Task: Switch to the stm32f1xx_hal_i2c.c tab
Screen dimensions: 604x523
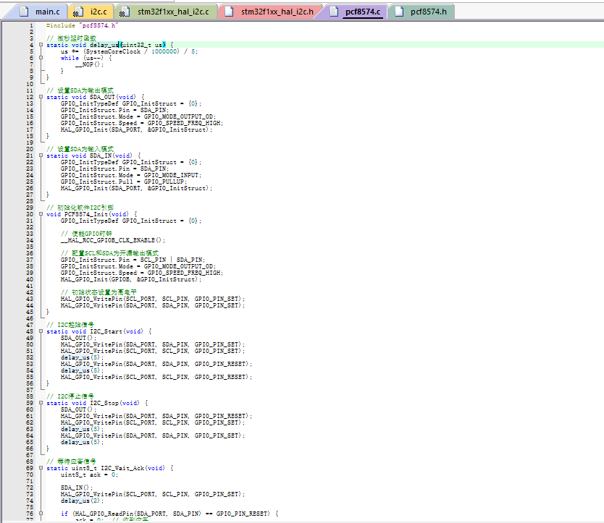Action: (172, 12)
